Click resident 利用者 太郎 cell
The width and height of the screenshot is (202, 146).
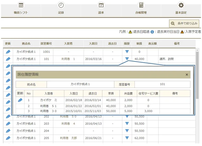(x=68, y=138)
